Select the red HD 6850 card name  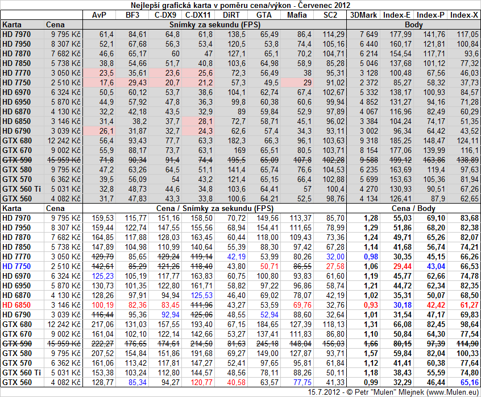[16, 305]
